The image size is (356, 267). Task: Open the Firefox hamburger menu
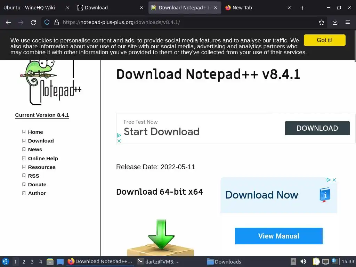tap(348, 22)
